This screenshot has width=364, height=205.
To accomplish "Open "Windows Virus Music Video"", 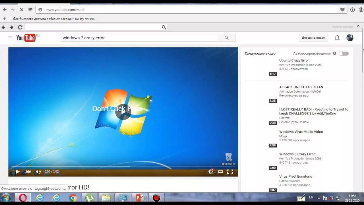I will [x=301, y=132].
